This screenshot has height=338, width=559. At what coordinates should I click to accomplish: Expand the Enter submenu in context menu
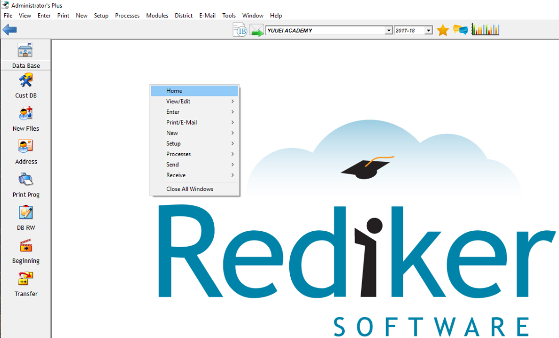click(x=195, y=112)
